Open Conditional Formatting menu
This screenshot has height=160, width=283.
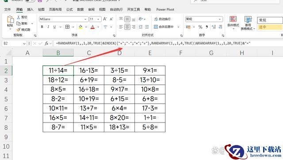coord(233,22)
